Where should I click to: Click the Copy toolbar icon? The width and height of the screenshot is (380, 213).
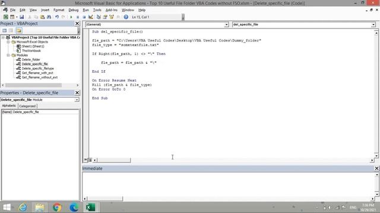click(x=36, y=17)
